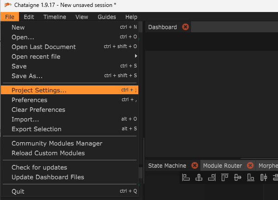Click the Chataigne app logo in title bar
The width and height of the screenshot is (278, 200).
[8, 5]
